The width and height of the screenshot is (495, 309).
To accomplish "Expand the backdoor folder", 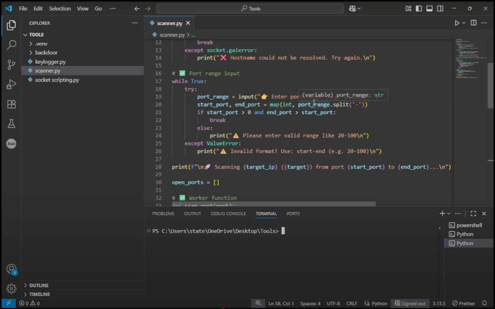I will (x=46, y=53).
